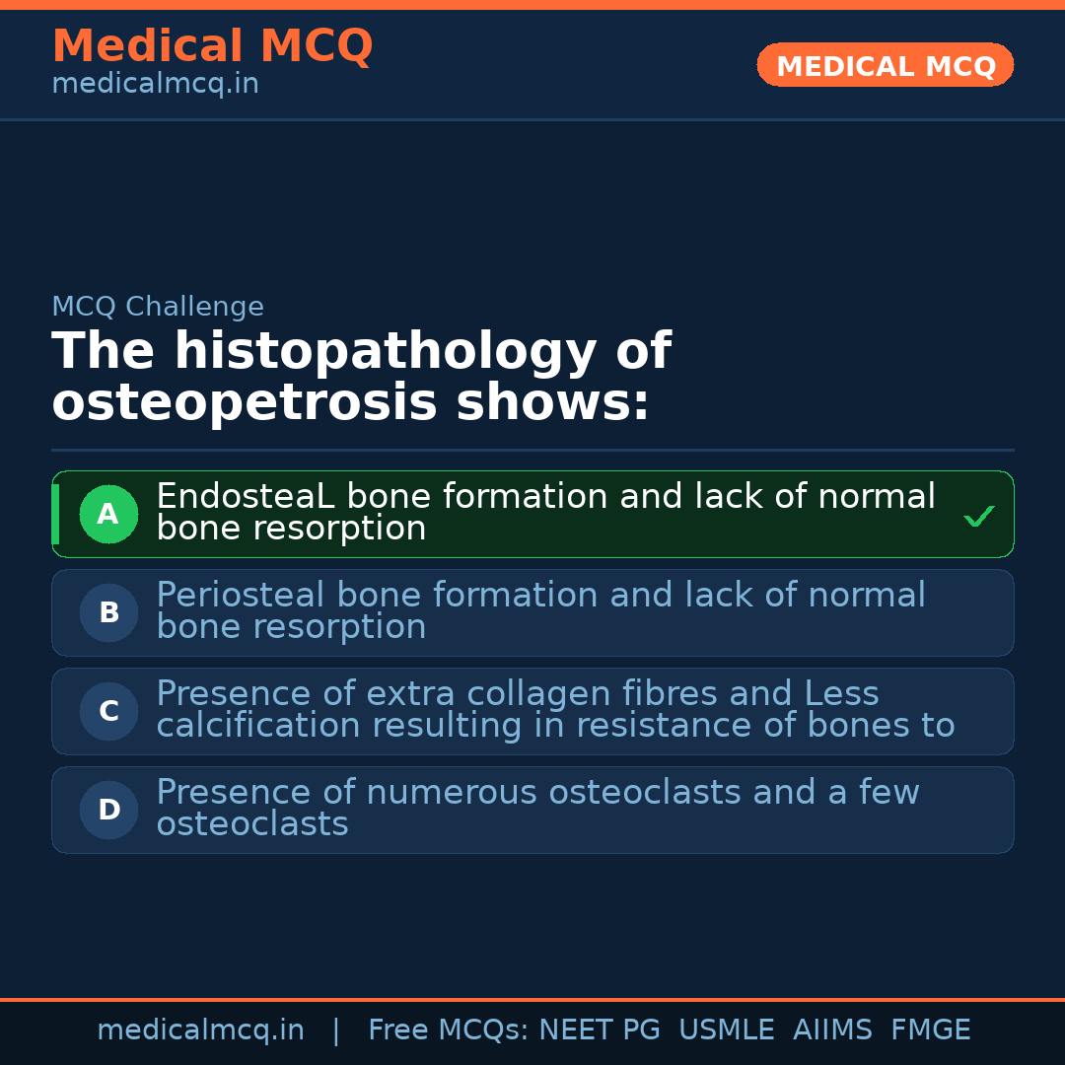Screen dimensions: 1065x1065
Task: Select answer text 'Endosteal bone formation'
Action: (x=545, y=512)
